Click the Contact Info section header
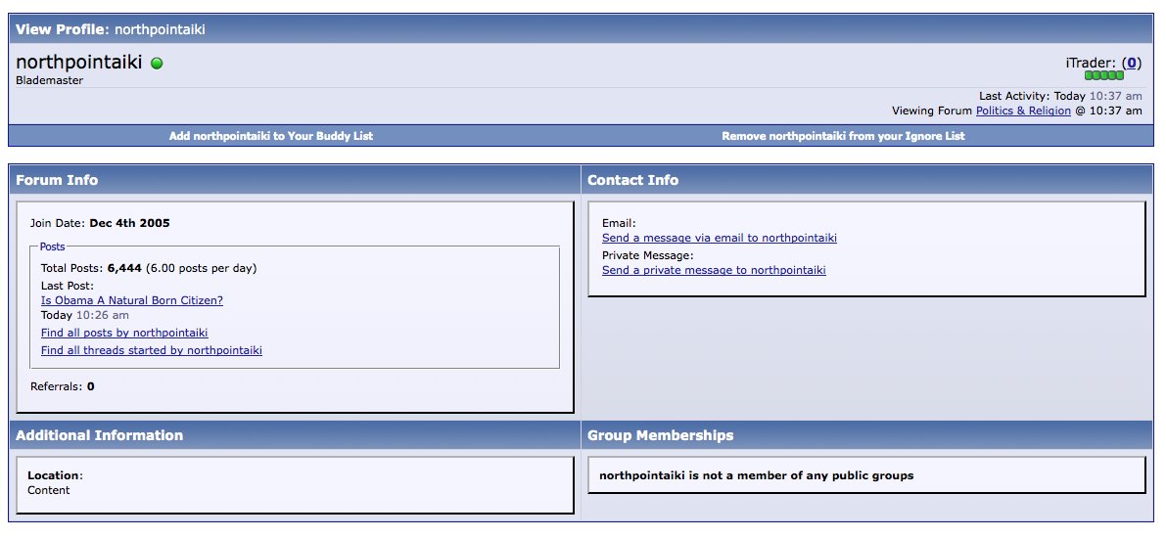The image size is (1166, 538). click(632, 180)
